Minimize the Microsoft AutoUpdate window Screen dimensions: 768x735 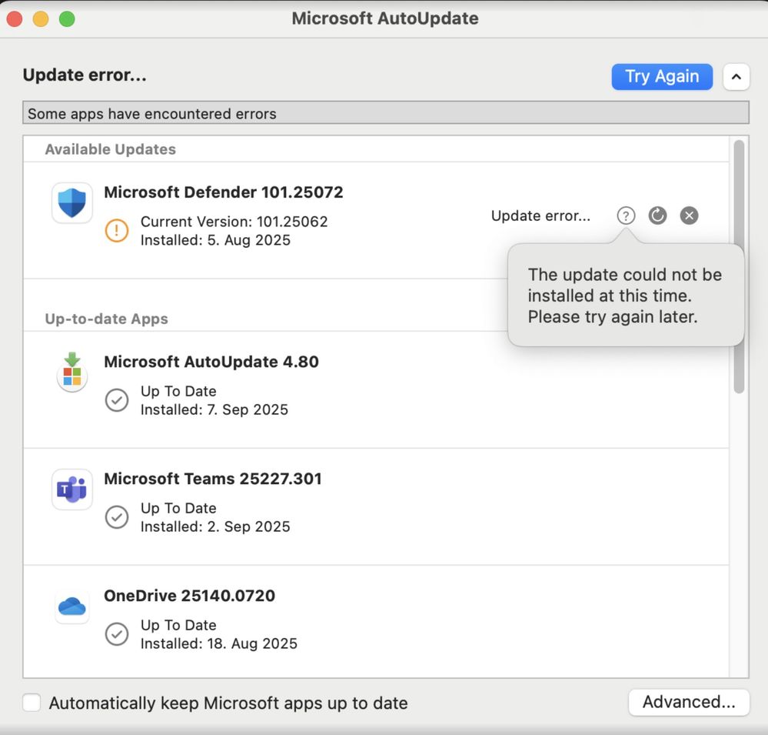41,19
